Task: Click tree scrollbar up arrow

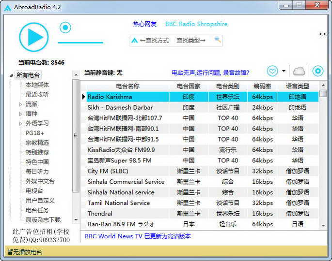Action: 76,75
